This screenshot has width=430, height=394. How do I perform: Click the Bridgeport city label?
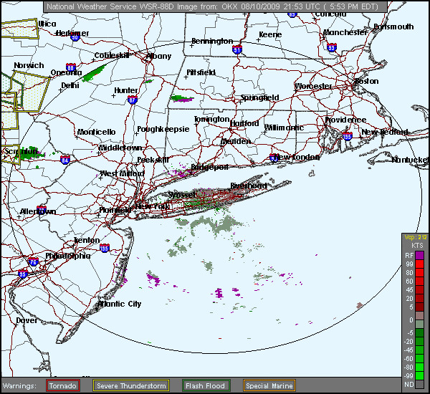[x=209, y=167]
